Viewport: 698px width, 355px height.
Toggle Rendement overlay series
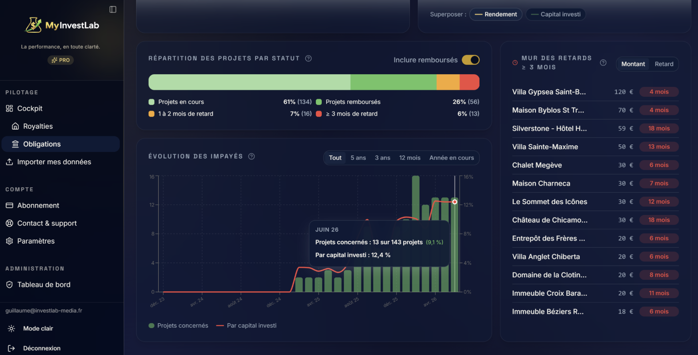click(x=496, y=15)
